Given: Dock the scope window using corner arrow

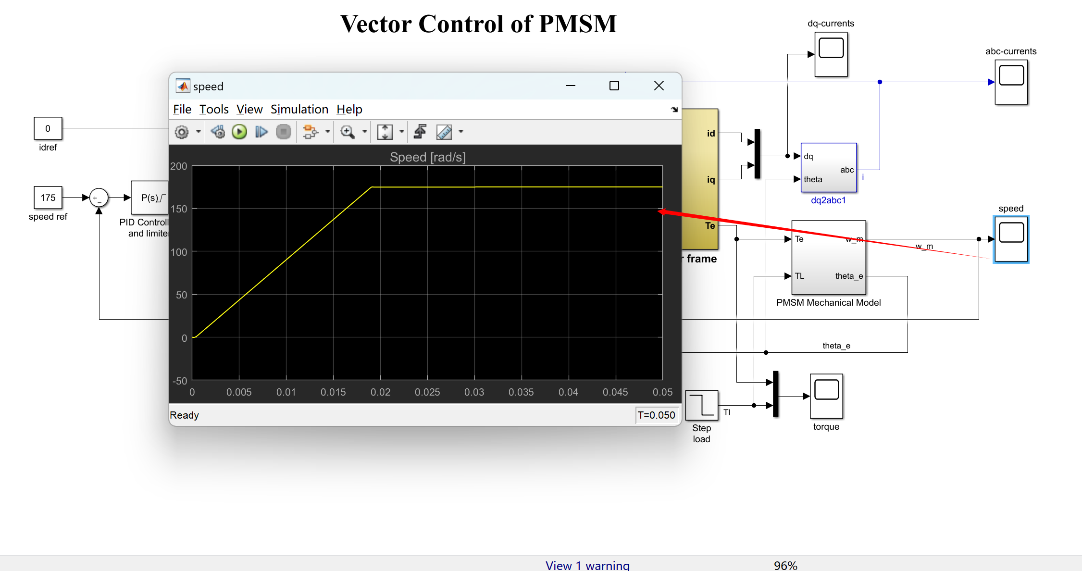Looking at the screenshot, I should [674, 110].
